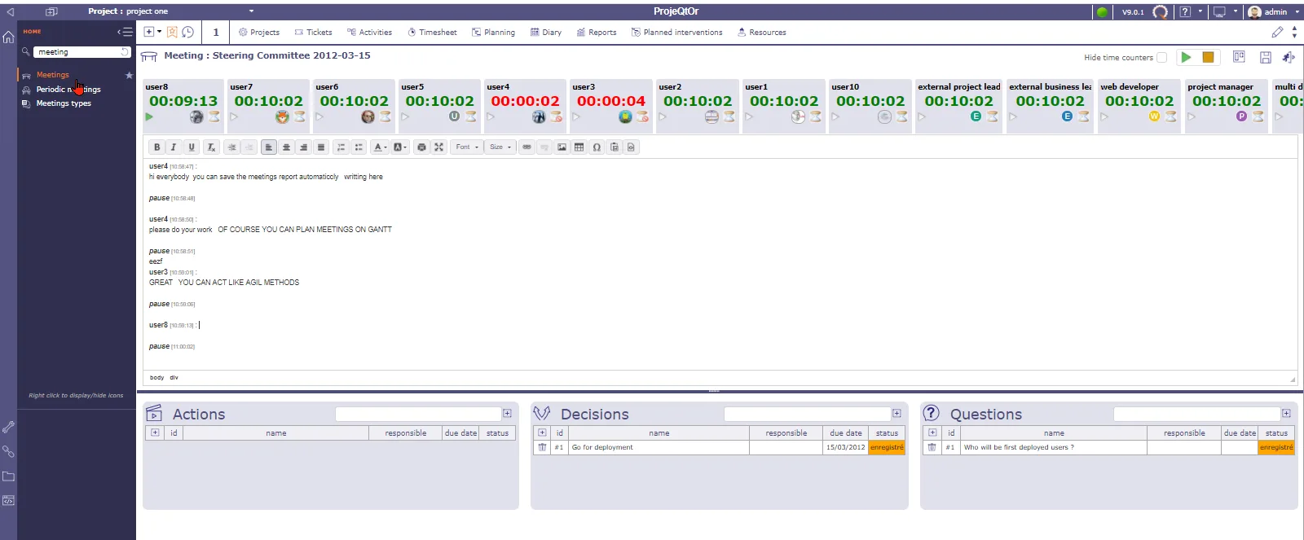The image size is (1304, 540).
Task: Right-align the editor text
Action: [303, 147]
